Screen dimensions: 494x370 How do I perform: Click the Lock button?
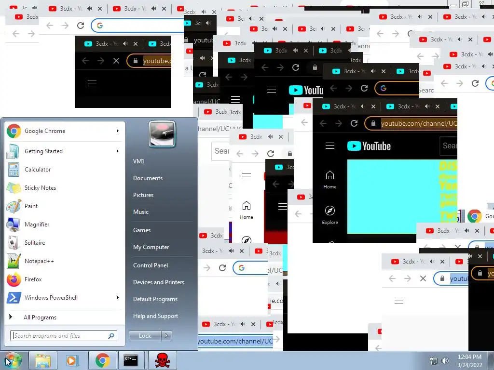tap(145, 336)
